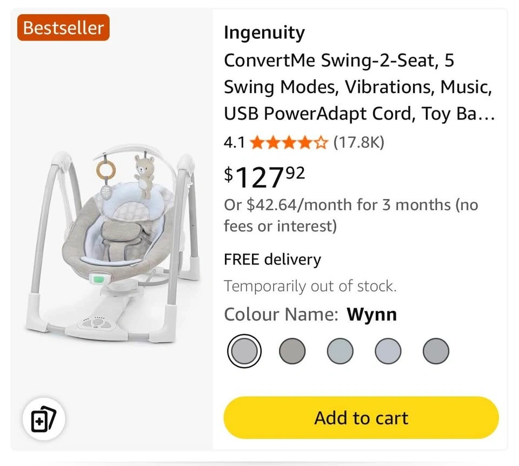The image size is (519, 466).
Task: Click the star rating icons
Action: click(289, 143)
